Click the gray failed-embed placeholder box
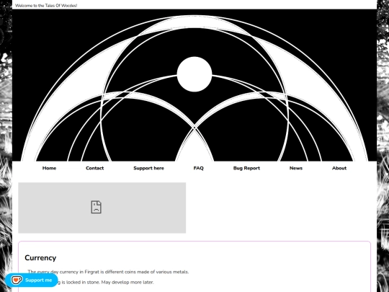Viewport: 389px width, 292px height. tap(102, 208)
